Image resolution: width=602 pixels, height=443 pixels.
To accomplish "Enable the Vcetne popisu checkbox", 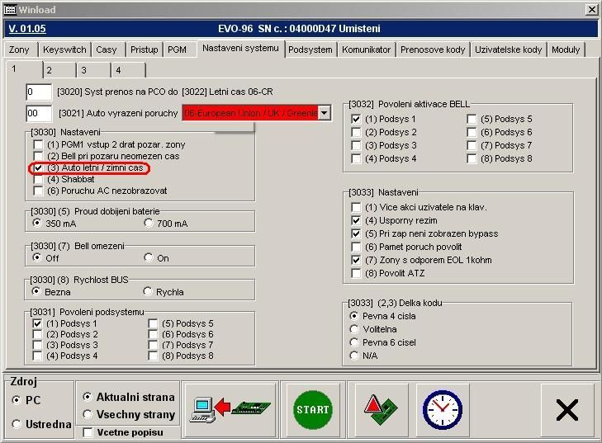I will point(88,432).
